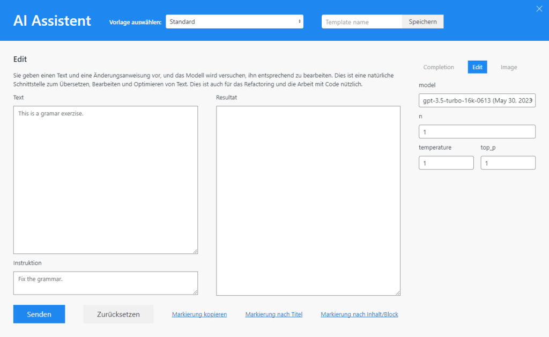Screen dimensions: 549x337
Task: Submit the request with Senden
Action: click(39, 314)
